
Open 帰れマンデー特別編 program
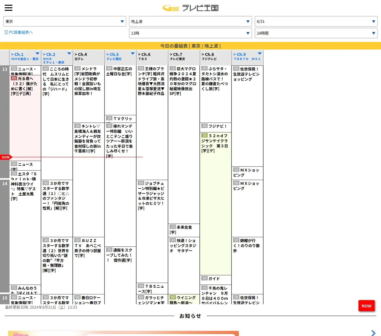coord(120,185)
